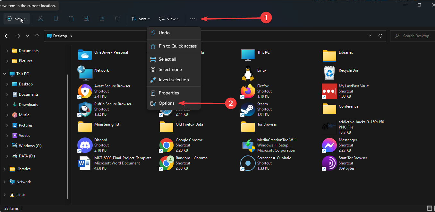Click the Delete trash can toolbar icon
Screen dimensions: 435x212
(117, 19)
